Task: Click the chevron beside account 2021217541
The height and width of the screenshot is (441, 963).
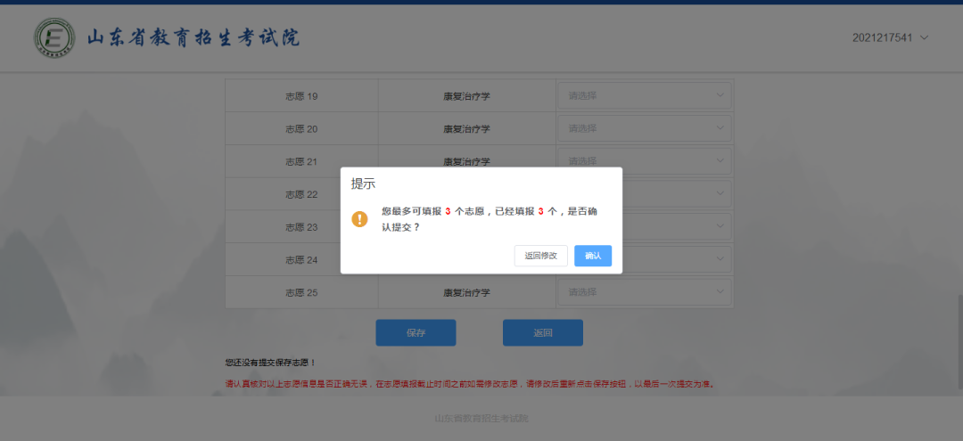Action: 924,37
